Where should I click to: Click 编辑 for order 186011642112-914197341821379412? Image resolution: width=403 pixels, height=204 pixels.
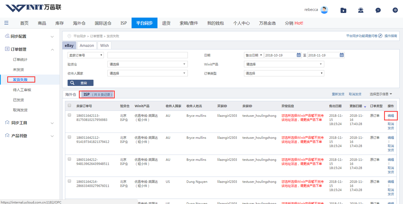(x=391, y=138)
